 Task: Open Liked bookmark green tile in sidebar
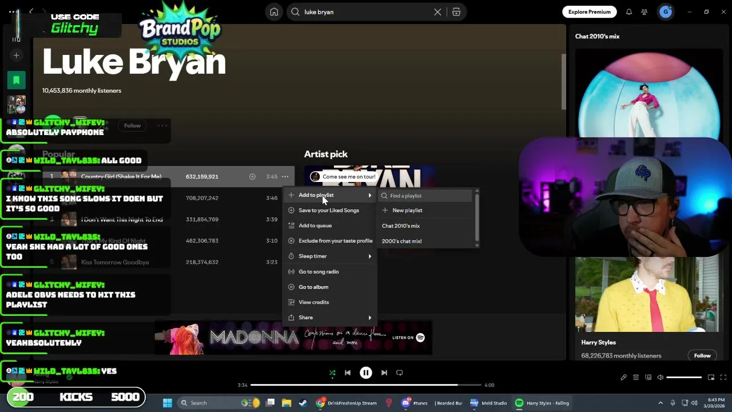tap(16, 80)
